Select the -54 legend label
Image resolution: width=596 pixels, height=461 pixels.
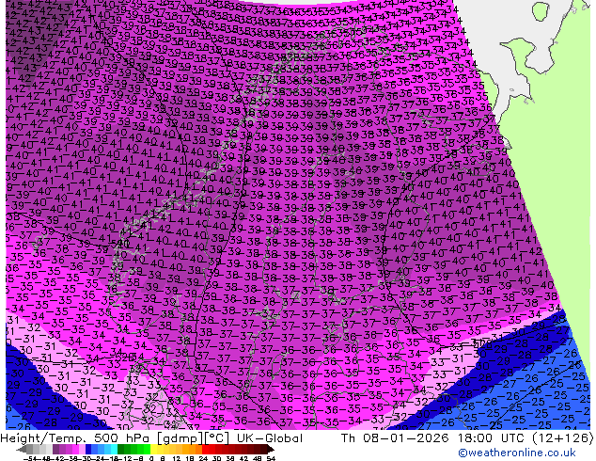[x=30, y=458]
